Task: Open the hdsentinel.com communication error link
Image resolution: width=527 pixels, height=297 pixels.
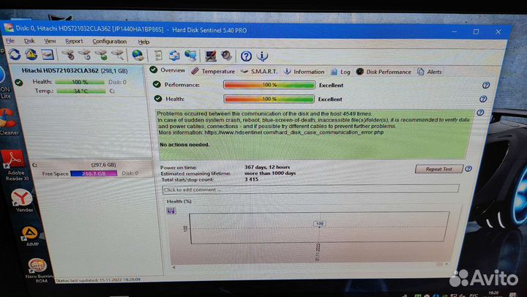Action: pos(294,132)
